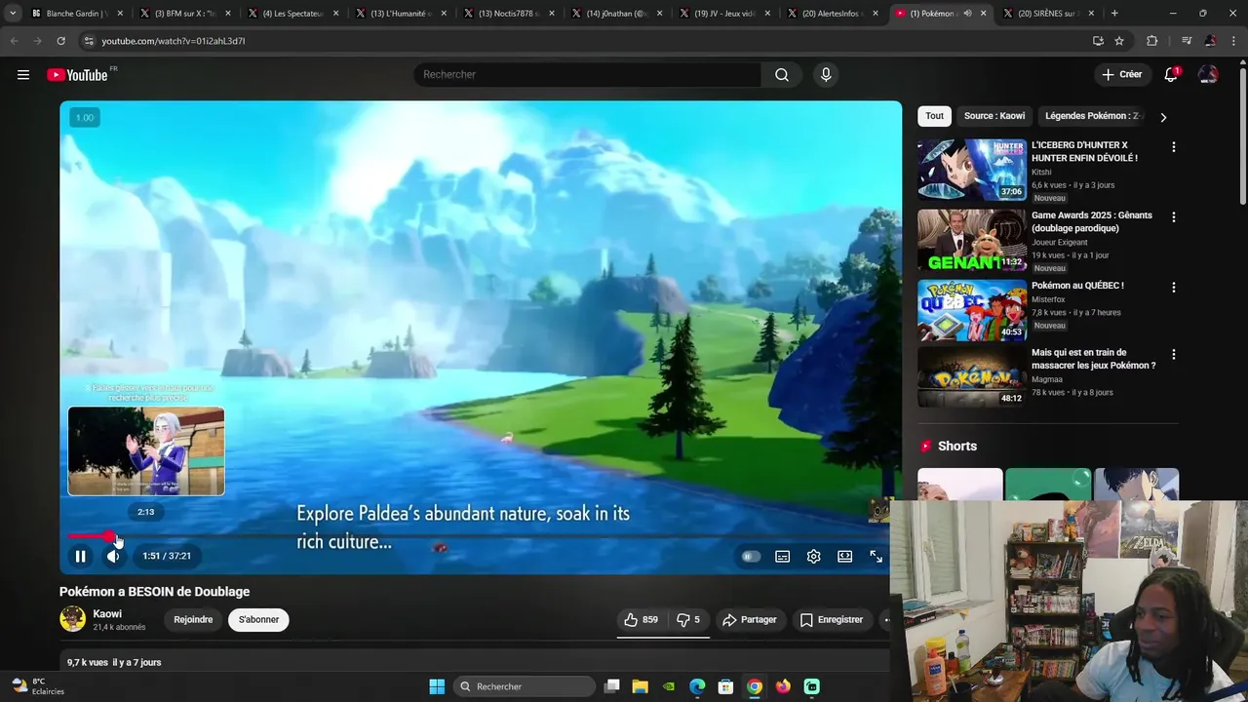Open File Explorer from taskbar
This screenshot has width=1248, height=702.
click(641, 686)
